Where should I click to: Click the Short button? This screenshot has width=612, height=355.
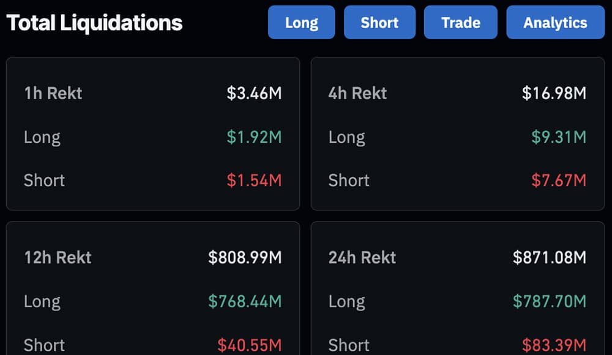pyautogui.click(x=379, y=23)
